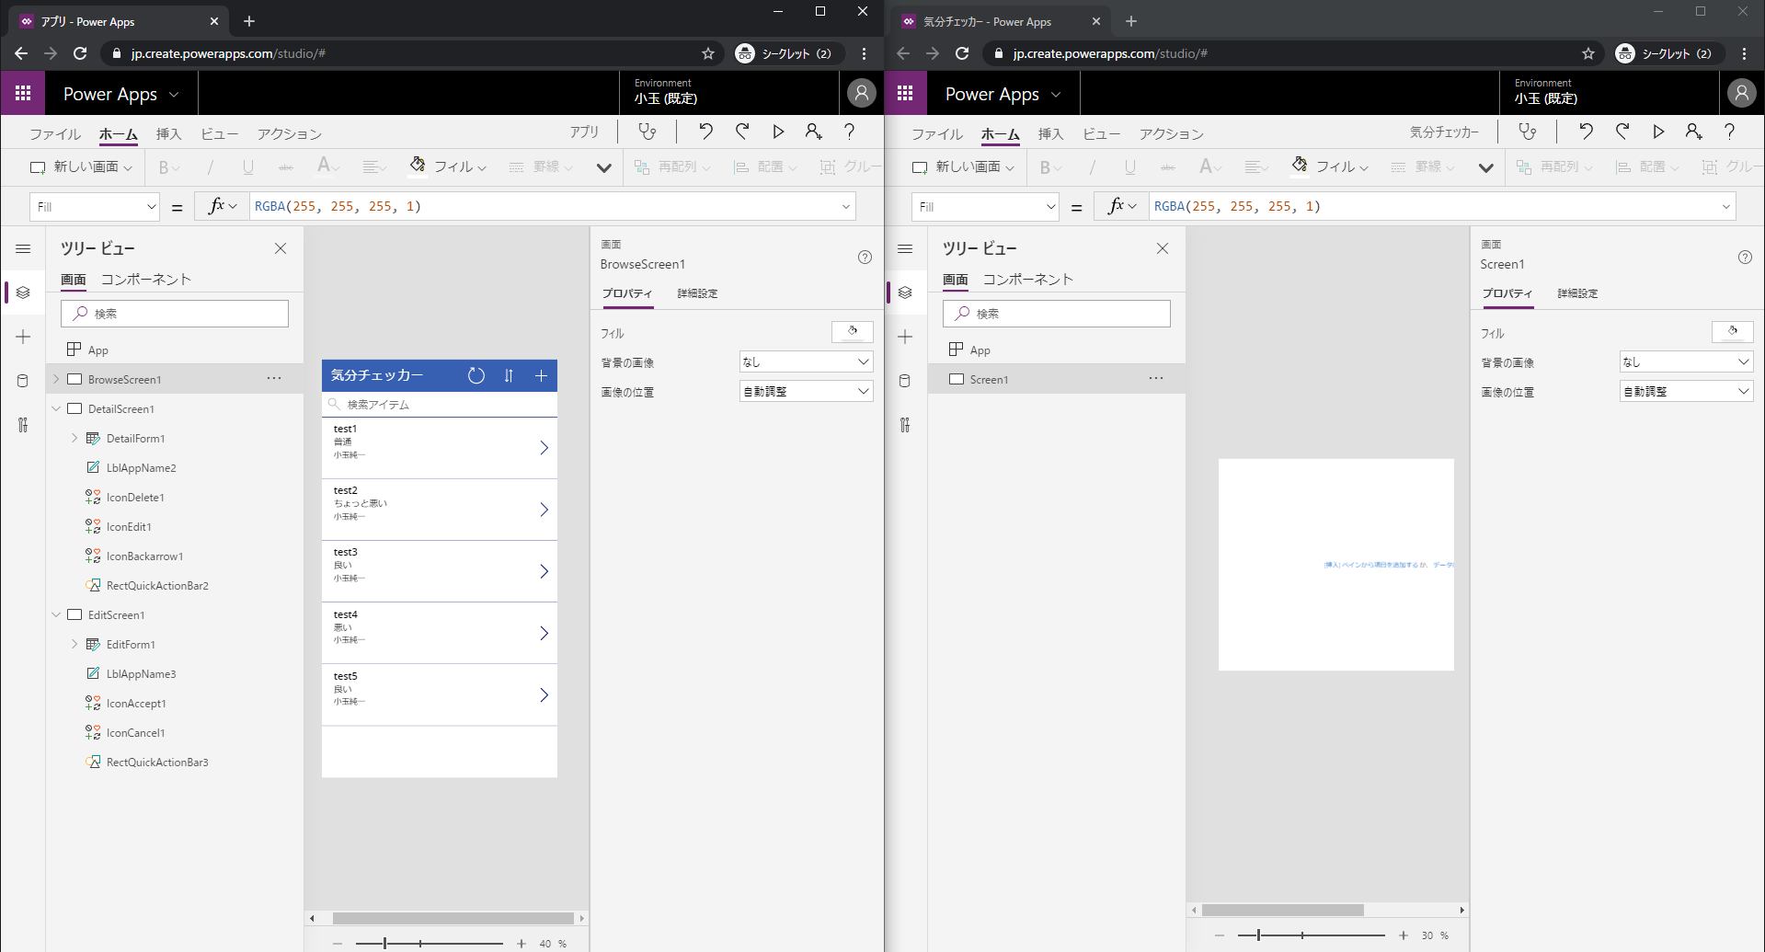Switch to 詳細設定 tab in left properties pane
The height and width of the screenshot is (952, 1765).
697,293
